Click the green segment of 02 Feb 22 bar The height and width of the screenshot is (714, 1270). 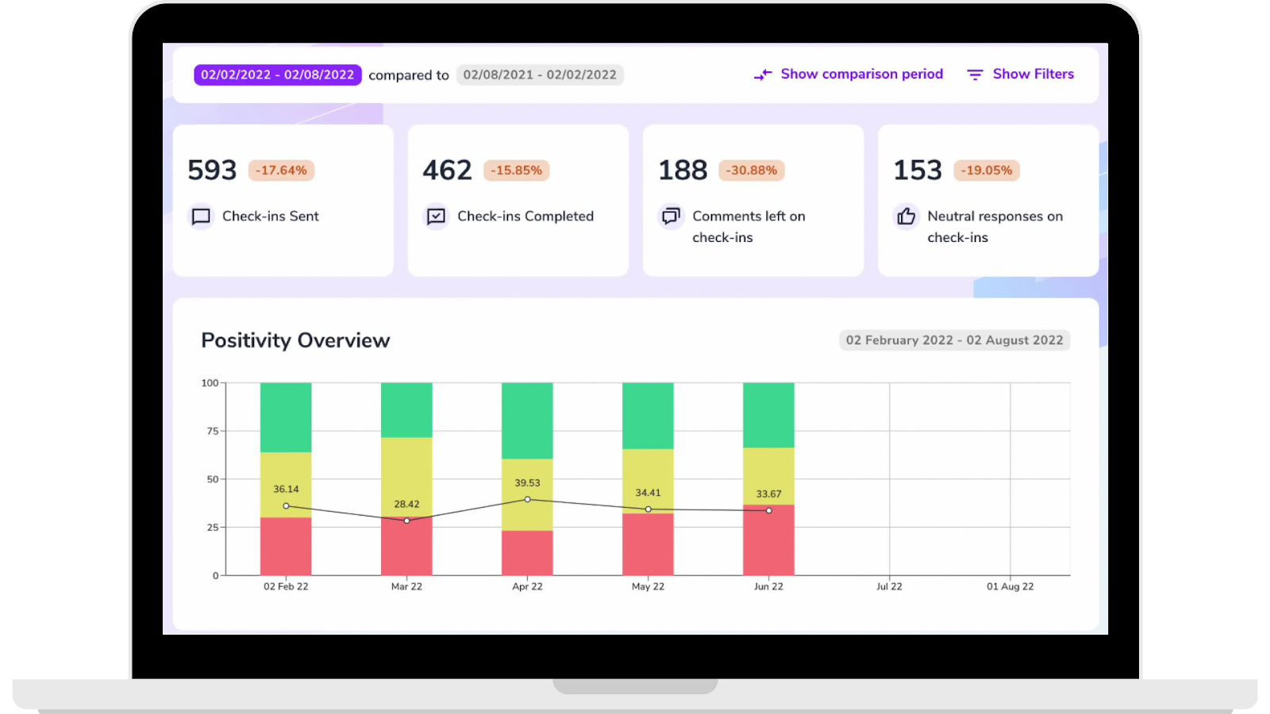(x=286, y=417)
